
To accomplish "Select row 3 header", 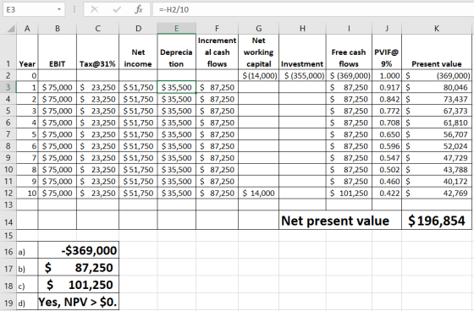I will (x=8, y=87).
